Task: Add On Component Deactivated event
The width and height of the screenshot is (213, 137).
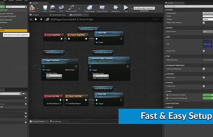Action: click(x=208, y=98)
